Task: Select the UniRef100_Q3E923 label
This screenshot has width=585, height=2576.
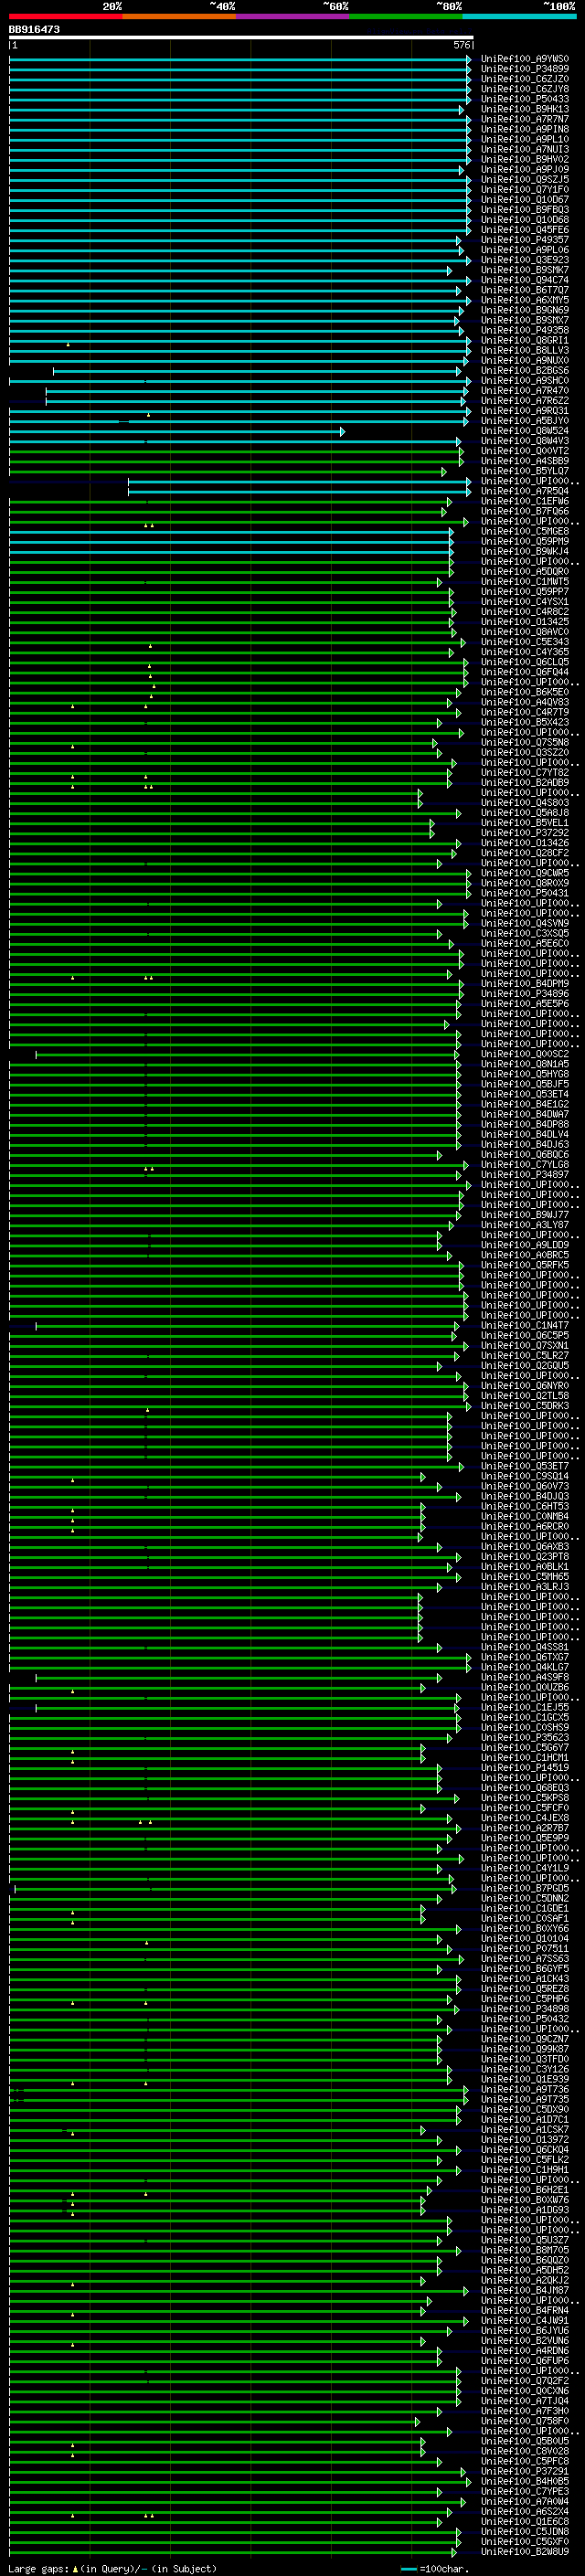Action: click(524, 260)
